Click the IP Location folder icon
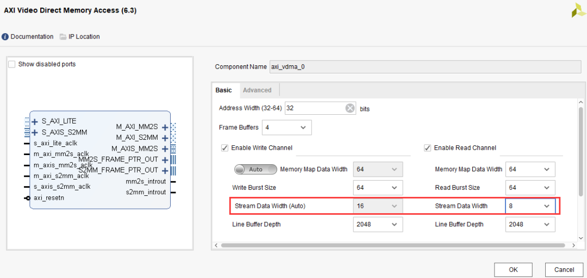The width and height of the screenshot is (587, 278). pos(63,37)
